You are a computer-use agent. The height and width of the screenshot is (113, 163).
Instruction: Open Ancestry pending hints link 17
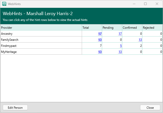[x=120, y=34]
